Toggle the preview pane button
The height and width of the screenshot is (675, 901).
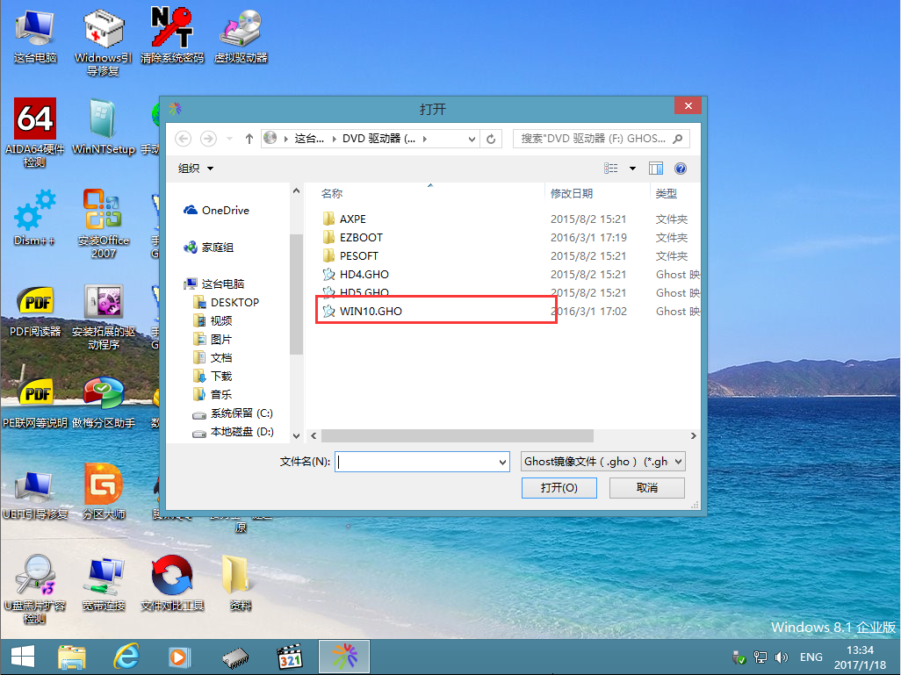[656, 169]
